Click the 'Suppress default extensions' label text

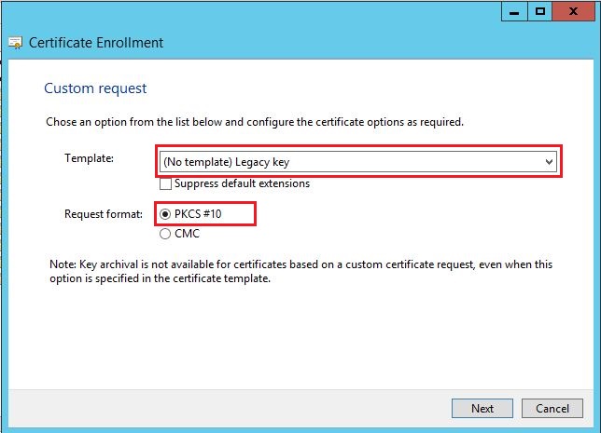(x=242, y=183)
